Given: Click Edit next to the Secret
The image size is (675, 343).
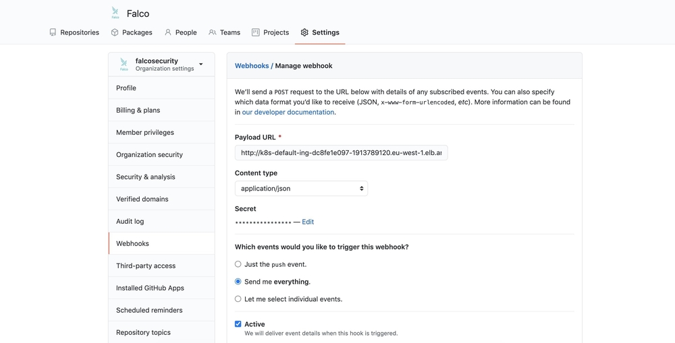Looking at the screenshot, I should point(308,222).
